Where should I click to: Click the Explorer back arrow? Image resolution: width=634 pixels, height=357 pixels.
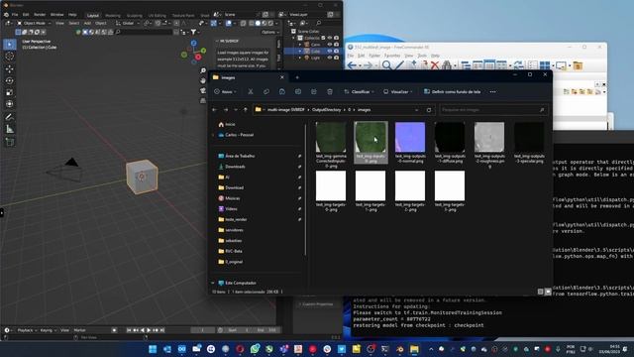(215, 110)
